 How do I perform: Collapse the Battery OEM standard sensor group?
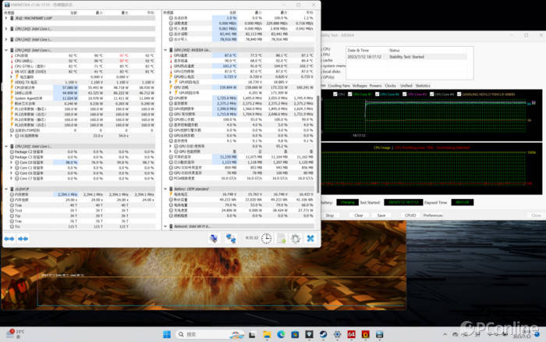pyautogui.click(x=164, y=188)
